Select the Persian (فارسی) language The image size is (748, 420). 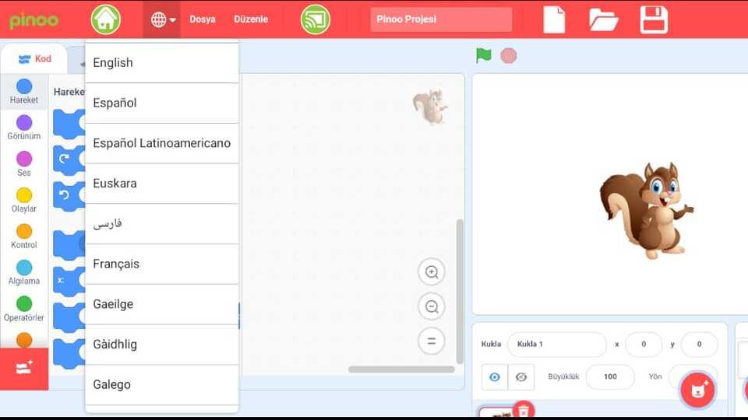162,224
